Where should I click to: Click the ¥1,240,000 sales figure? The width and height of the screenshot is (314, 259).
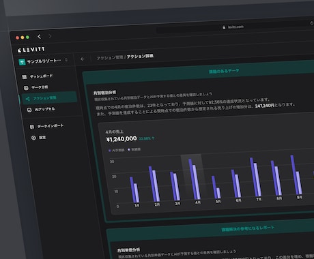tap(122, 139)
